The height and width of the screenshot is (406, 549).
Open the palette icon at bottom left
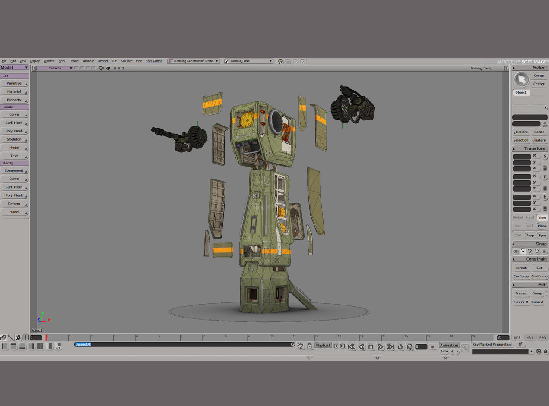pos(18,337)
